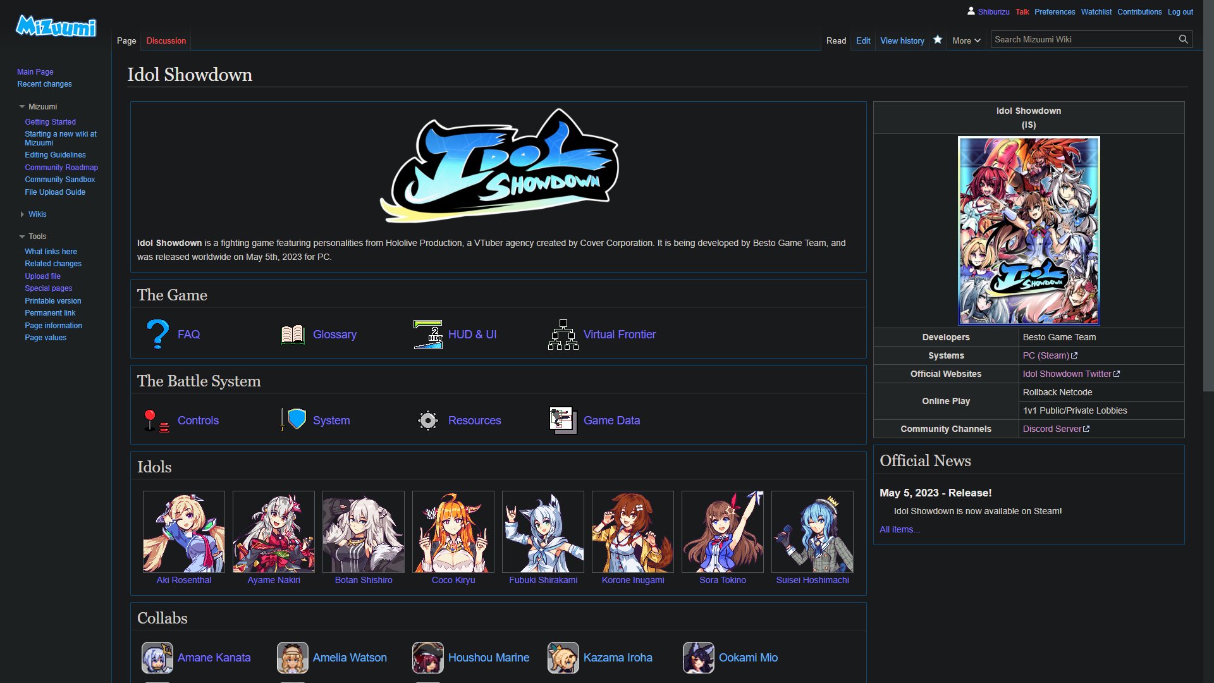Open the More dropdown menu
Viewport: 1214px width, 683px height.
(966, 40)
